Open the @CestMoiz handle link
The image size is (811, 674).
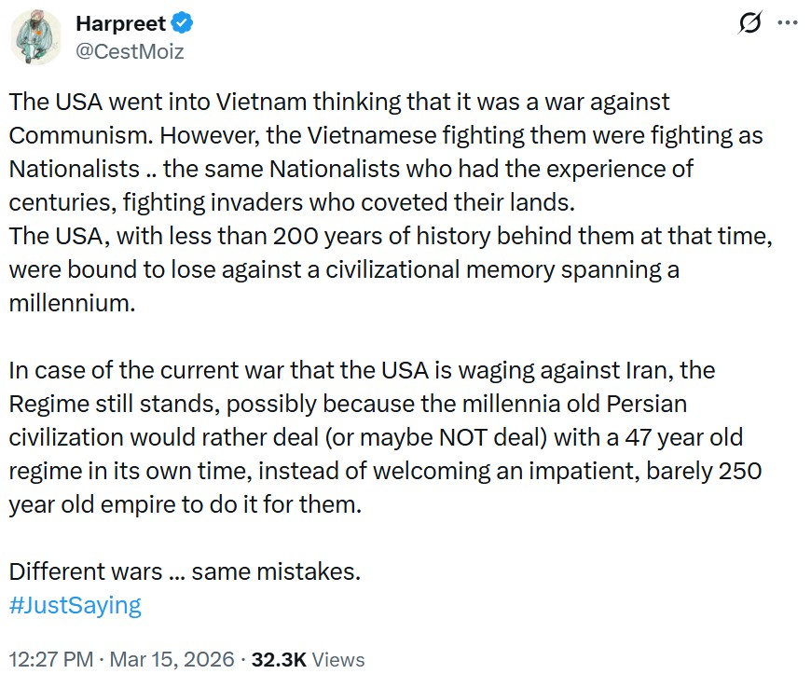130,51
